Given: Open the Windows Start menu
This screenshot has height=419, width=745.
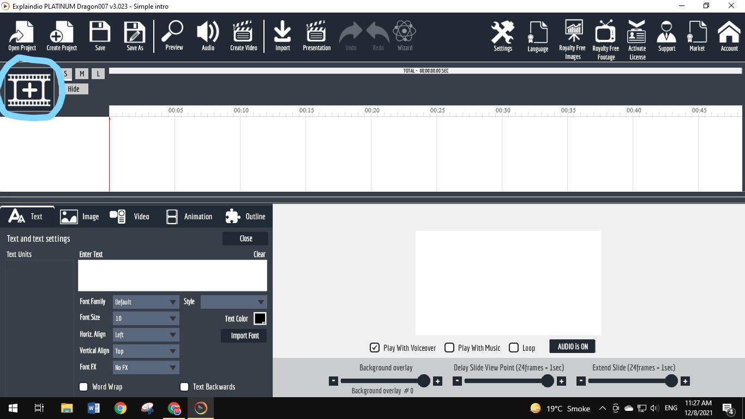Looking at the screenshot, I should 13,408.
